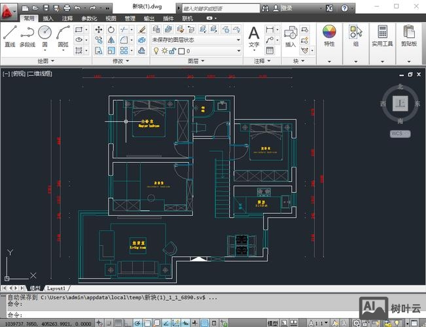The height and width of the screenshot is (327, 426).
Task: Toggle the layer lightbulb on/off icon
Action: click(156, 50)
